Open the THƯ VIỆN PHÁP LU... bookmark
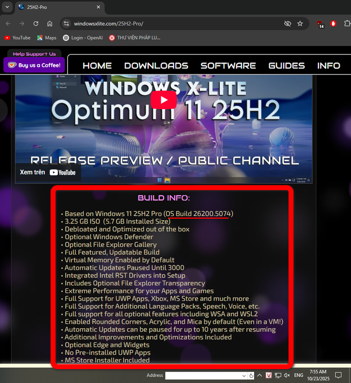 [135, 38]
